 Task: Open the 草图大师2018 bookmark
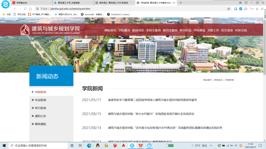click(x=66, y=14)
